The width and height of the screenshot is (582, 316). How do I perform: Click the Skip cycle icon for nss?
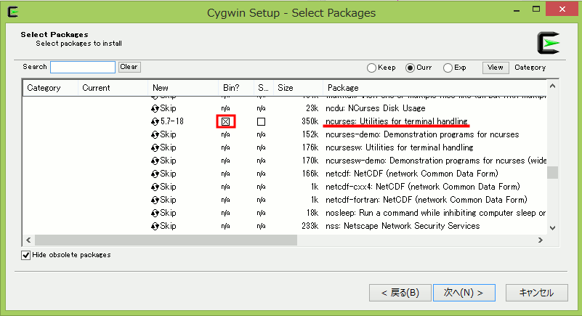155,226
